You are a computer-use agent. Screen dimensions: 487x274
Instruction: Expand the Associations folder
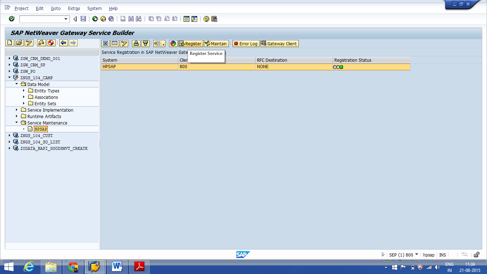pyautogui.click(x=24, y=97)
